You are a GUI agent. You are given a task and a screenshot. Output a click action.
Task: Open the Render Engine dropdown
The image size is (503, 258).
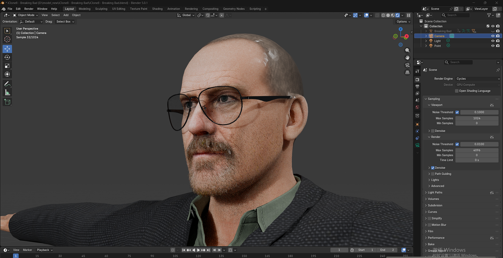click(x=478, y=79)
